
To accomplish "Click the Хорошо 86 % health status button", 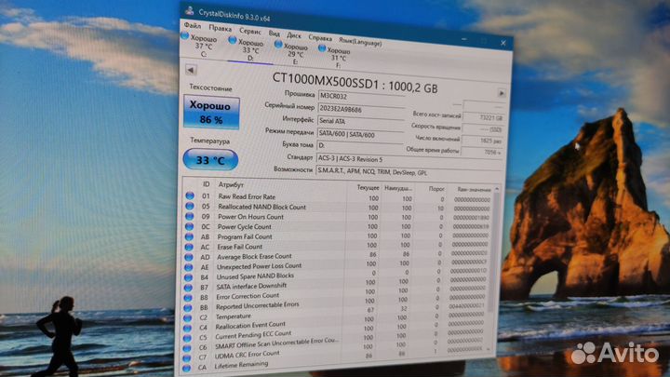I will [211, 113].
